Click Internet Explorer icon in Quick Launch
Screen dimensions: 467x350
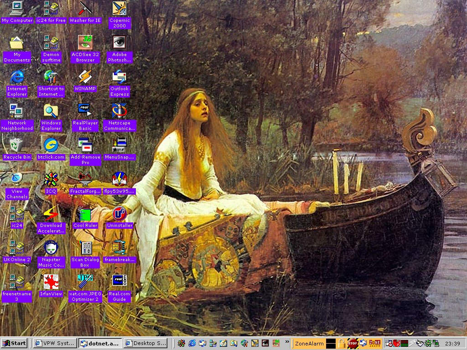[x=192, y=343]
